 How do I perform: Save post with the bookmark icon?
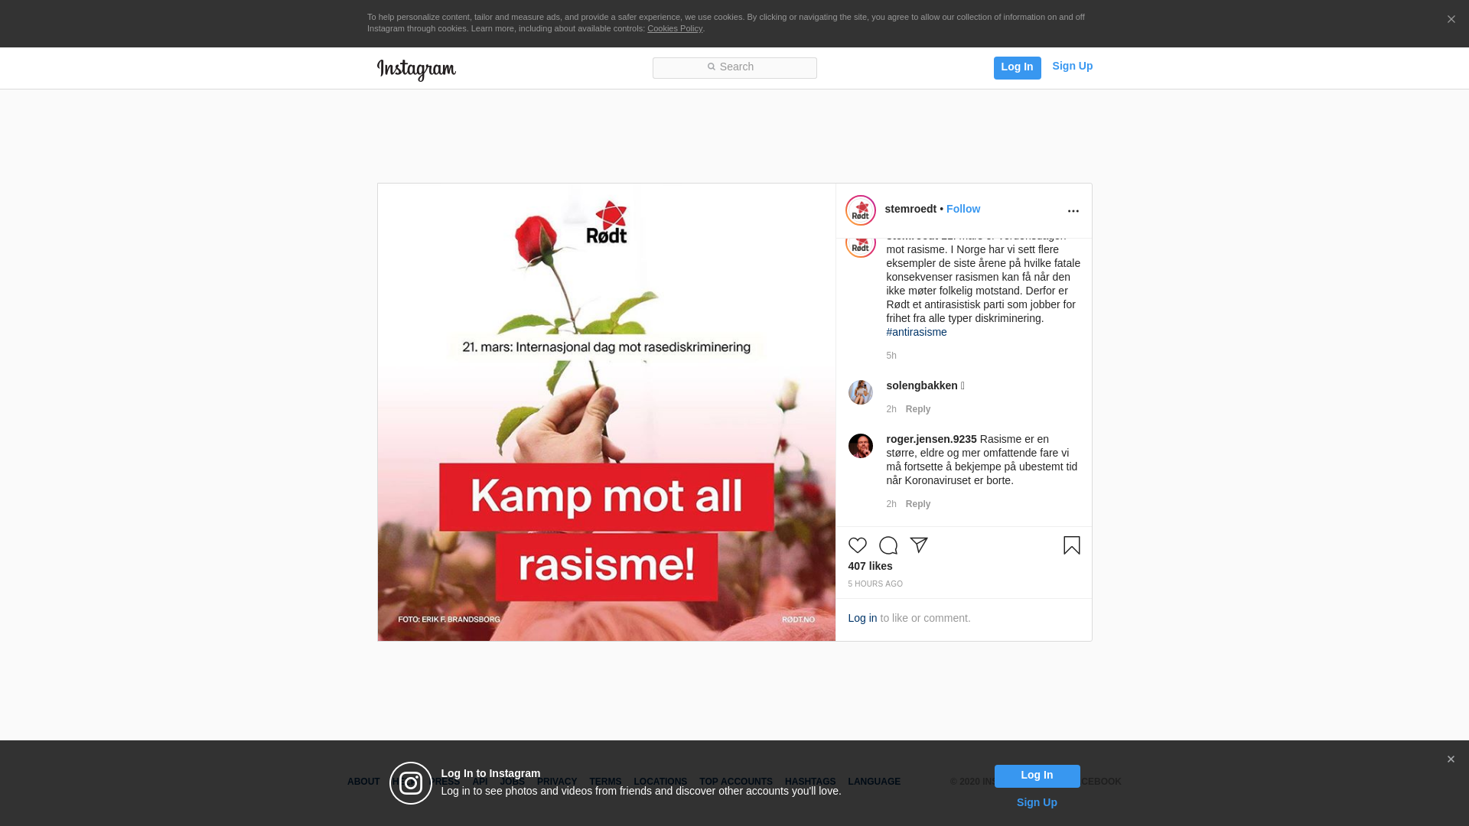pos(1071,545)
